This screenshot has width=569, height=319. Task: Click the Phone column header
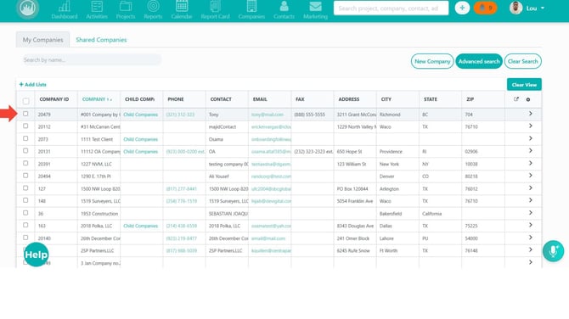(176, 99)
